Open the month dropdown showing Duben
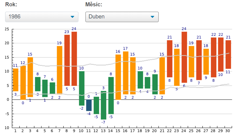This screenshot has width=237, height=136. (122, 17)
